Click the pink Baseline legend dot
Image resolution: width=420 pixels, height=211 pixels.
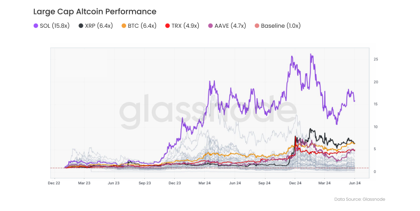[x=257, y=26]
